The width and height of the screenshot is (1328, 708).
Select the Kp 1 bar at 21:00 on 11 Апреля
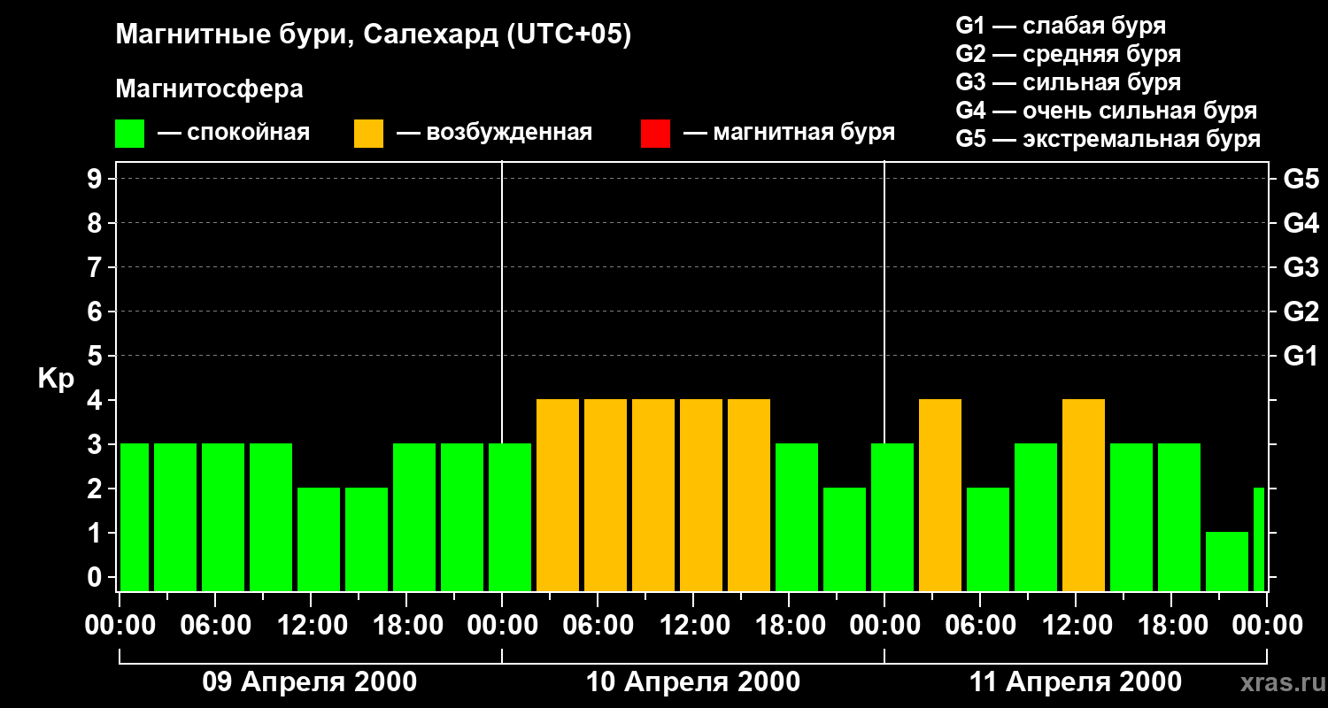click(1227, 561)
